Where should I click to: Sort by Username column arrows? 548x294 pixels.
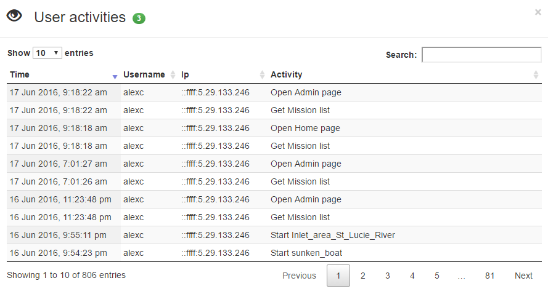(x=173, y=74)
